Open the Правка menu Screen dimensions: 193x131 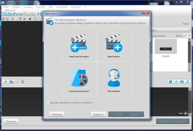click(16, 7)
